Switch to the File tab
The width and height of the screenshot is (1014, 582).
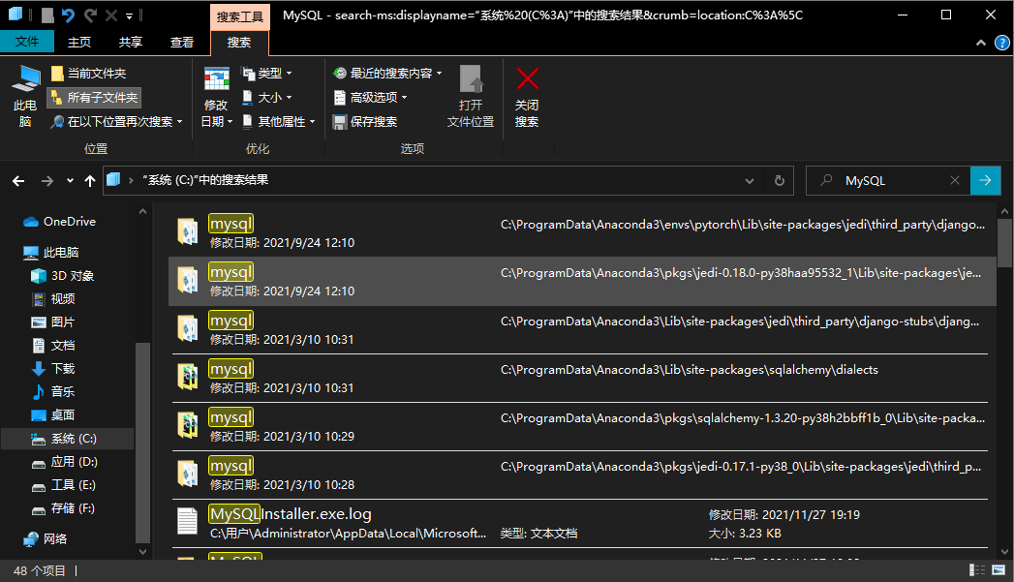coord(26,42)
